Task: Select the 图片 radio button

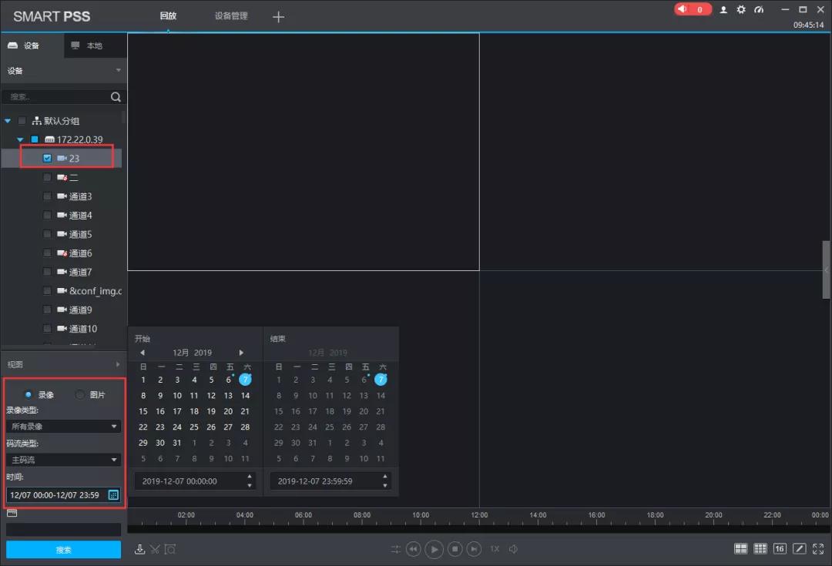Action: pyautogui.click(x=81, y=395)
